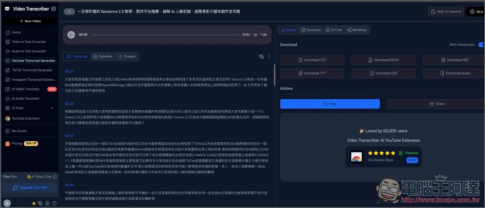Open the transcript more options menu
Screen dimensions: 485x208
click(269, 57)
